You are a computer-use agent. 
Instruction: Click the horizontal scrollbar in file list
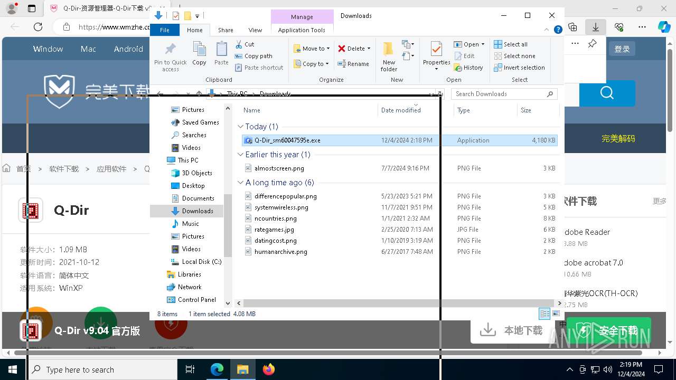pyautogui.click(x=399, y=303)
